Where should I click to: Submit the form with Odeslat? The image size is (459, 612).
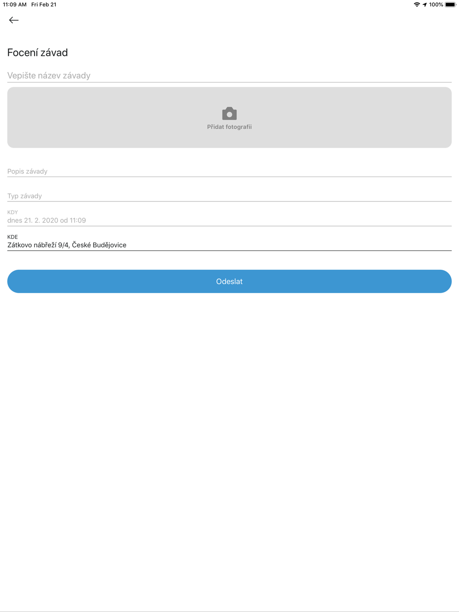[229, 281]
